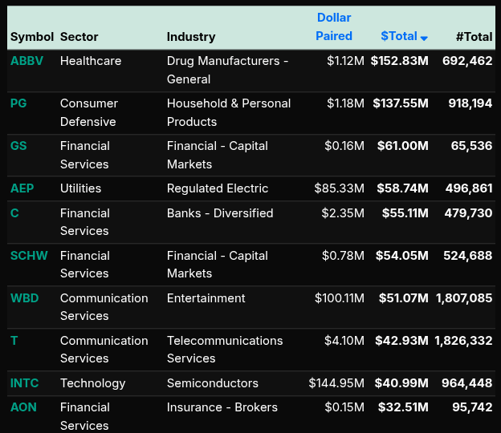Select the $2.35M dollar paired value
501x433 pixels.
343,213
